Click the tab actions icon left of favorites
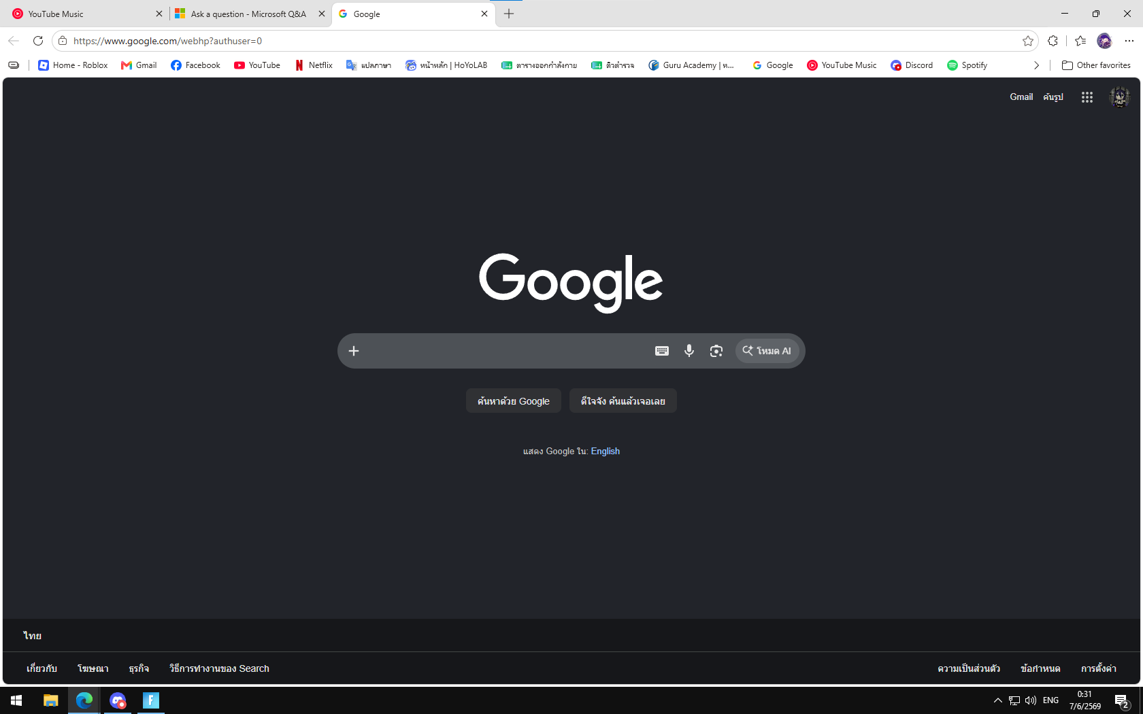The height and width of the screenshot is (714, 1143). (14, 65)
